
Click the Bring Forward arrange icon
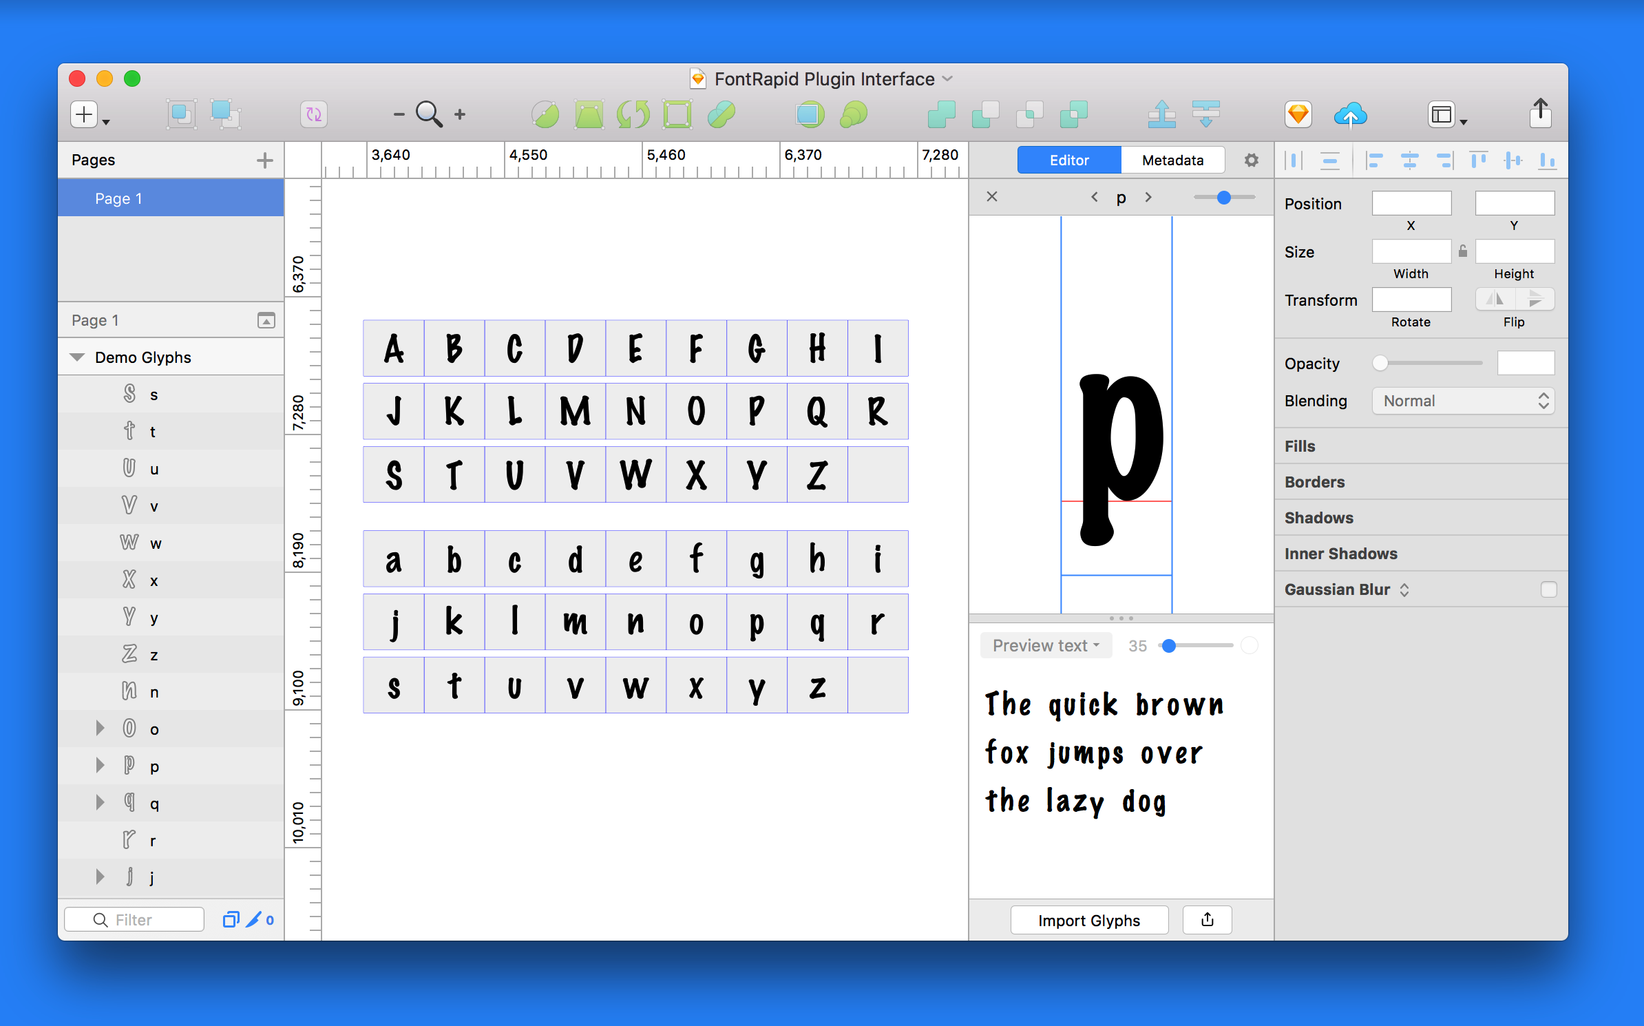(x=1161, y=114)
